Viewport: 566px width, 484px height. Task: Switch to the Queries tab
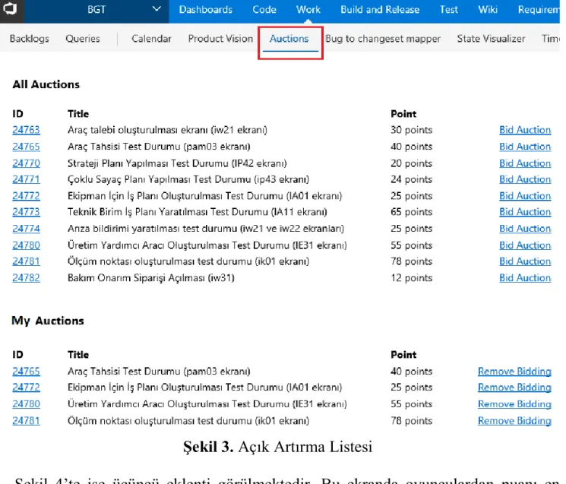[83, 39]
